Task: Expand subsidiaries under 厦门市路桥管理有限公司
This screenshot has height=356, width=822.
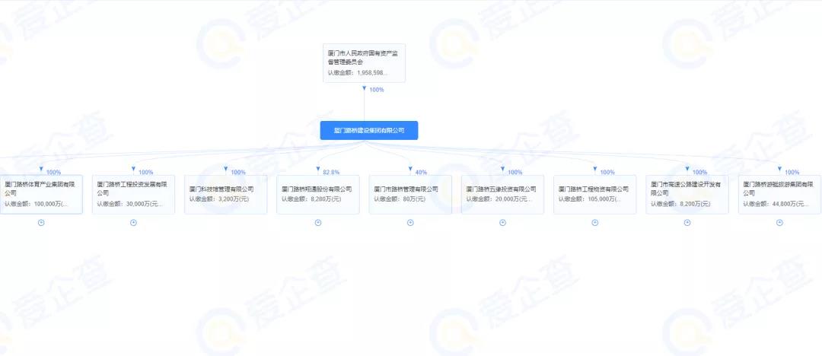Action: tap(410, 222)
